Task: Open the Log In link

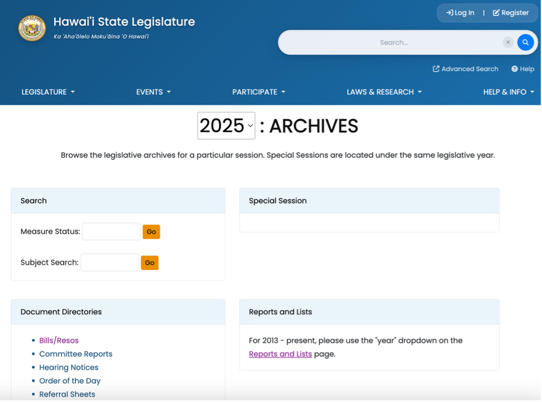Action: [x=460, y=13]
